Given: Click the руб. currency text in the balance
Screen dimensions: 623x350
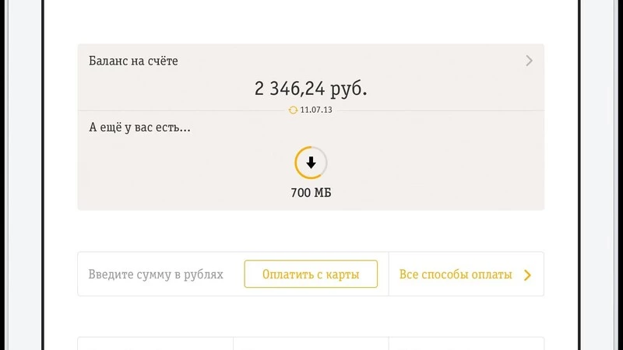Looking at the screenshot, I should (x=348, y=89).
